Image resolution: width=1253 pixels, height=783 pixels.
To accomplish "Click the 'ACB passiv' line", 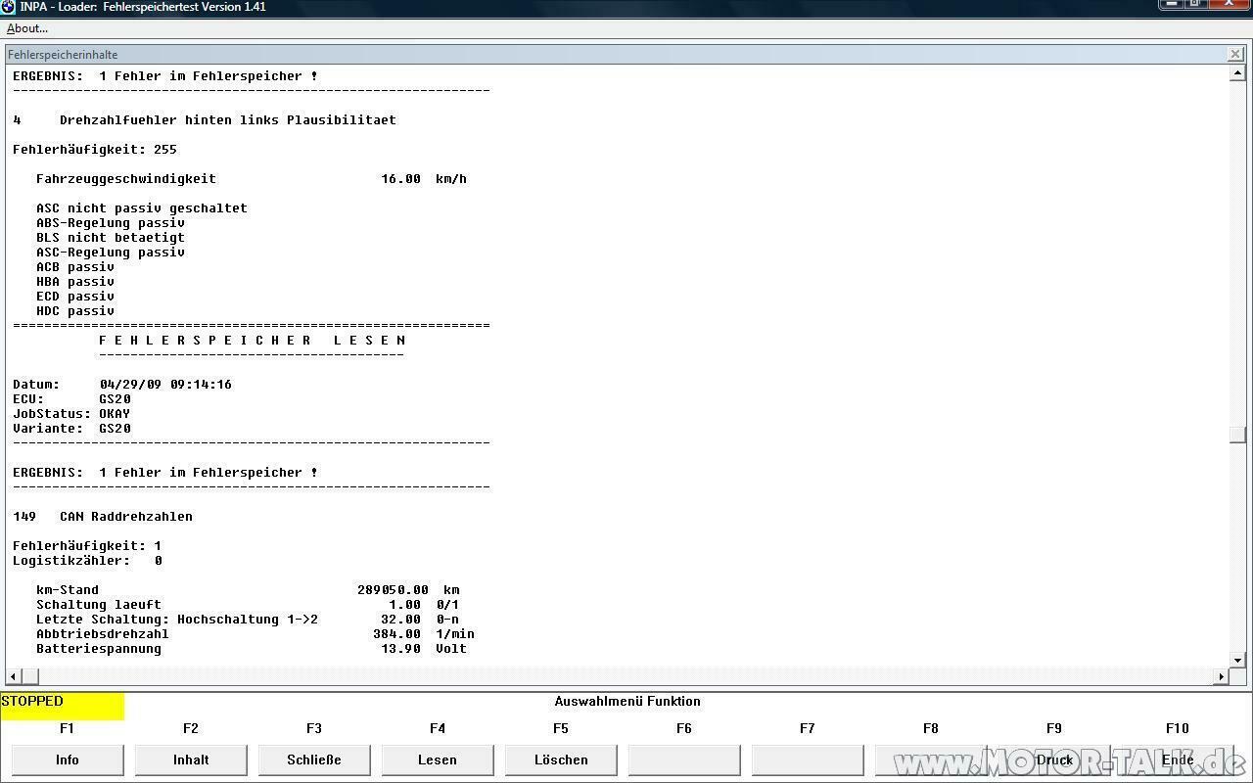I will (75, 267).
